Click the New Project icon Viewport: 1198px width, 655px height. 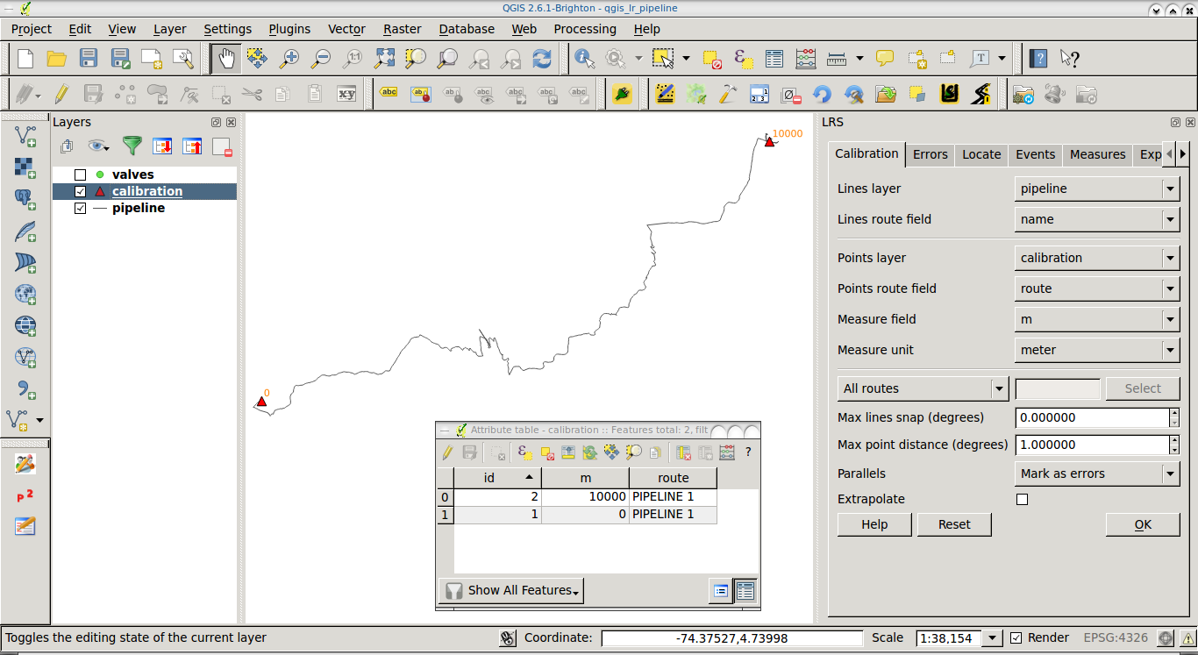pos(25,59)
